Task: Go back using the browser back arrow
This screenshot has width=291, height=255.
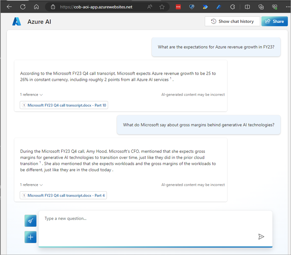Action: click(9, 7)
